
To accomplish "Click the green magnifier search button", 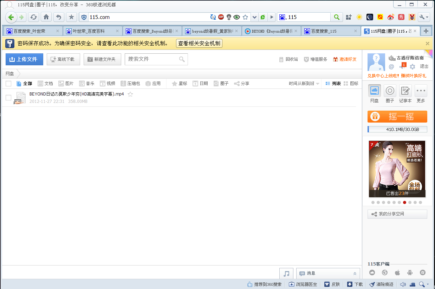I will coord(337,17).
